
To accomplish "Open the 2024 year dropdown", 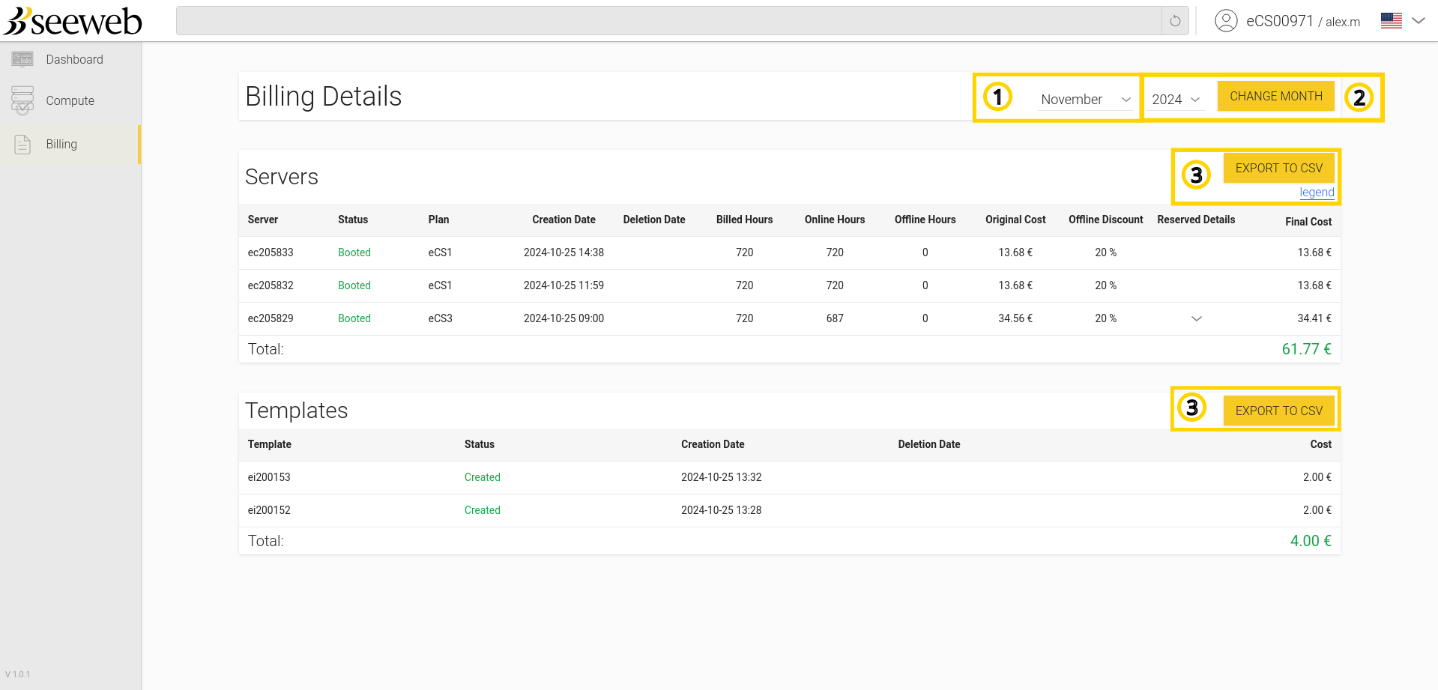I will tap(1176, 100).
